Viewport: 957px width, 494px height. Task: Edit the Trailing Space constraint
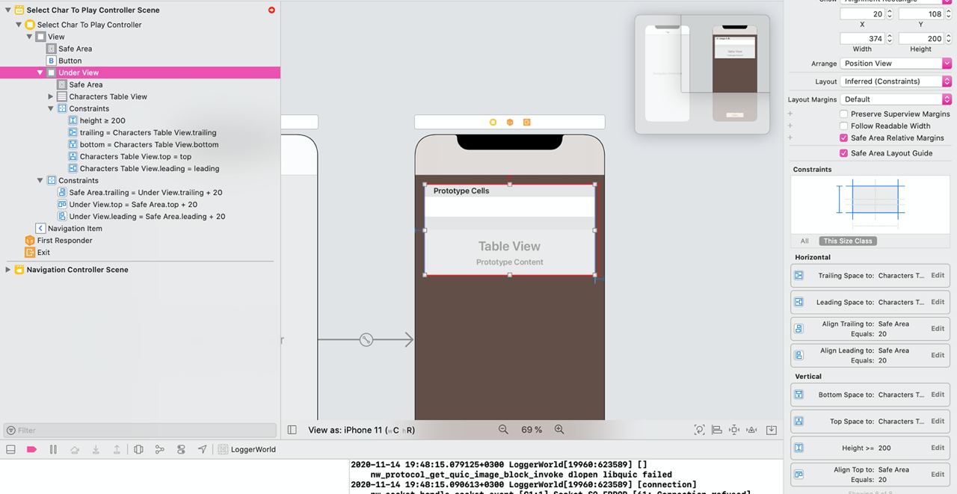pyautogui.click(x=938, y=276)
